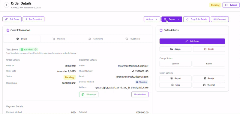This screenshot has height=114, width=240.
Task: Click the subtotal EGP 500.00
Action: [142, 112]
